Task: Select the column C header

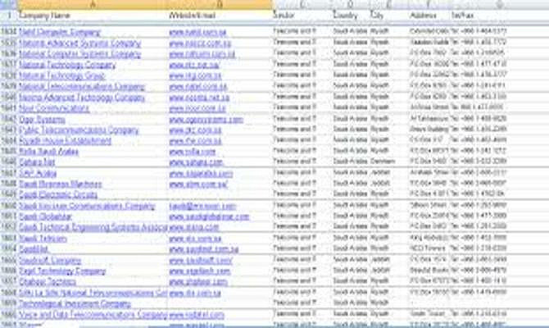Action: point(302,4)
